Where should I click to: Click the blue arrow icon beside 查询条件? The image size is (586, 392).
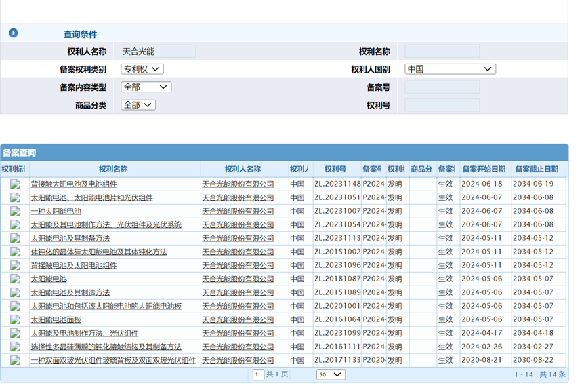[14, 33]
